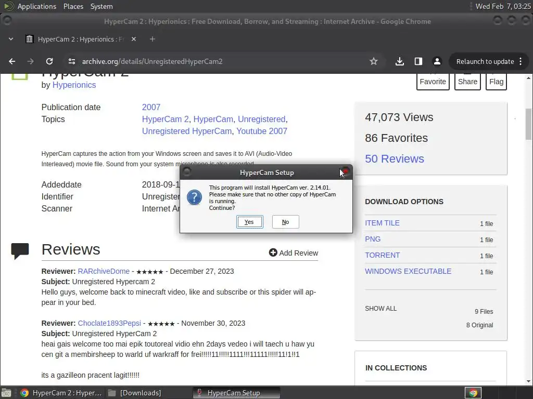
Task: Select the HyperCam 2 browser tab
Action: click(x=80, y=39)
